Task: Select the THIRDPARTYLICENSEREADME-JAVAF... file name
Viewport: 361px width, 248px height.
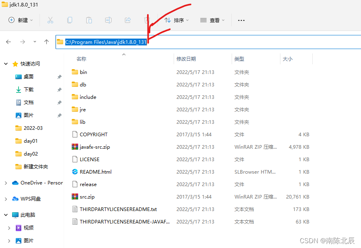Action: click(x=124, y=222)
